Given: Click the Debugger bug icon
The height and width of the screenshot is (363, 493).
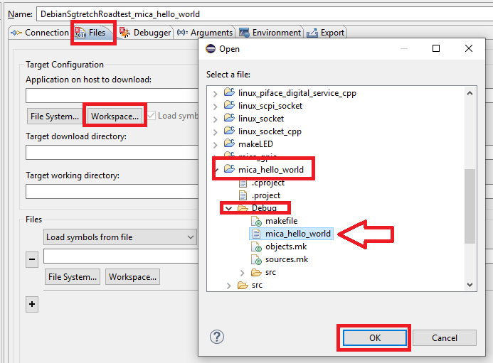Looking at the screenshot, I should click(124, 33).
